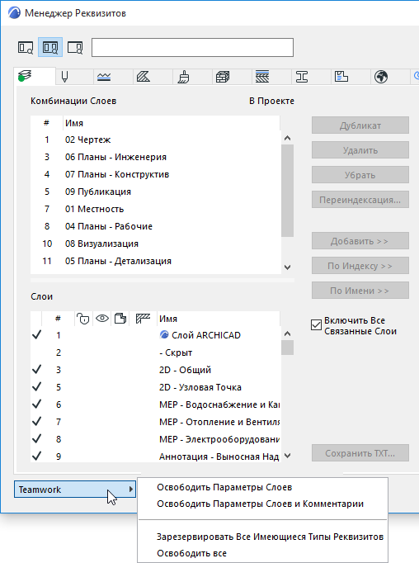Select the MEP - Отопление и Вентиляция layer
This screenshot has width=419, height=563.
pyautogui.click(x=155, y=422)
